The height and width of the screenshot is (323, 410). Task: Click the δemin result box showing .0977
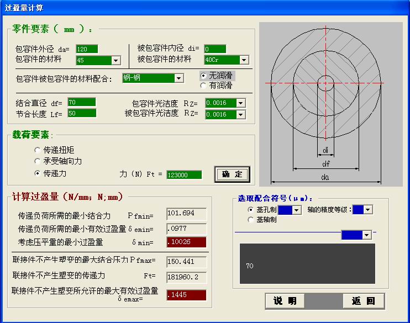tap(186, 229)
